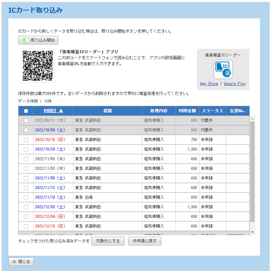Click the scrollbar up arrow

(253, 119)
